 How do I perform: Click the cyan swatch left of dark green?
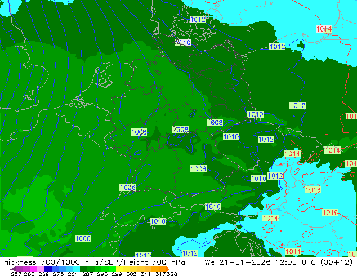pyautogui.click(x=77, y=269)
